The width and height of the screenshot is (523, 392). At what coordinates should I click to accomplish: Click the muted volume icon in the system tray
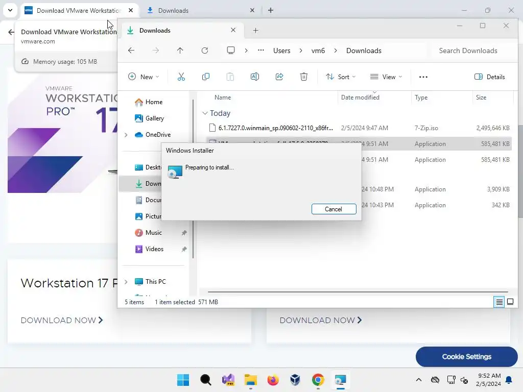[464, 380]
